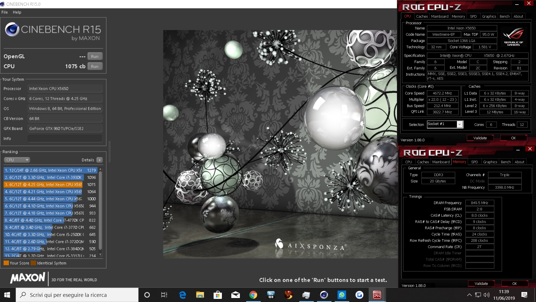Click the empty Info field

click(x=65, y=138)
